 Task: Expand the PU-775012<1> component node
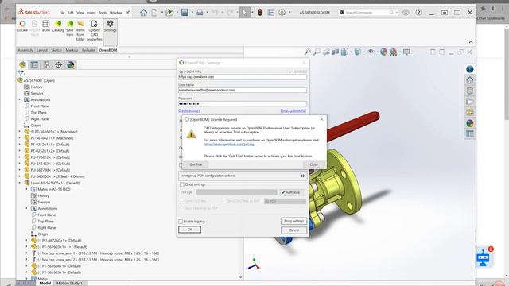pos(20,157)
